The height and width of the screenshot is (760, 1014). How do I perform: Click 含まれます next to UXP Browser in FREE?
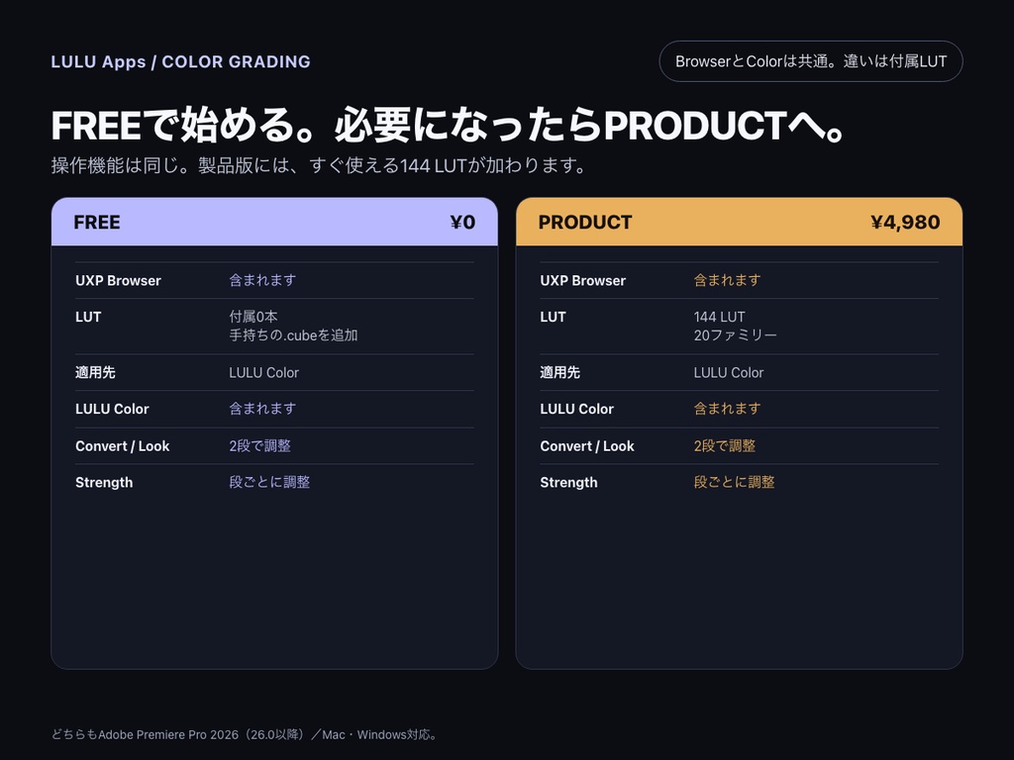(x=262, y=280)
